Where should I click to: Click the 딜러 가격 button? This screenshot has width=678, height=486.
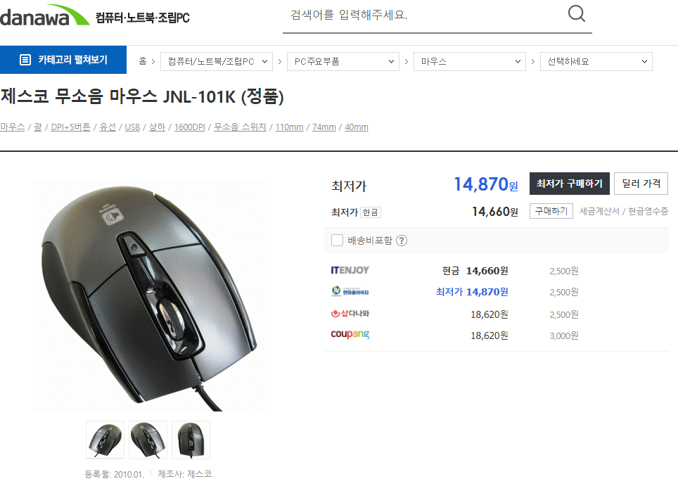point(641,184)
